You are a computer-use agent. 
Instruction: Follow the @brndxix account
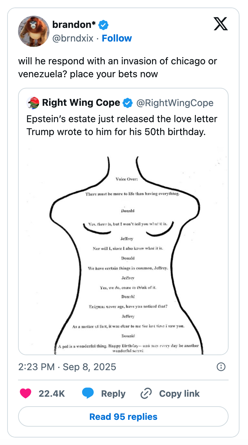117,38
